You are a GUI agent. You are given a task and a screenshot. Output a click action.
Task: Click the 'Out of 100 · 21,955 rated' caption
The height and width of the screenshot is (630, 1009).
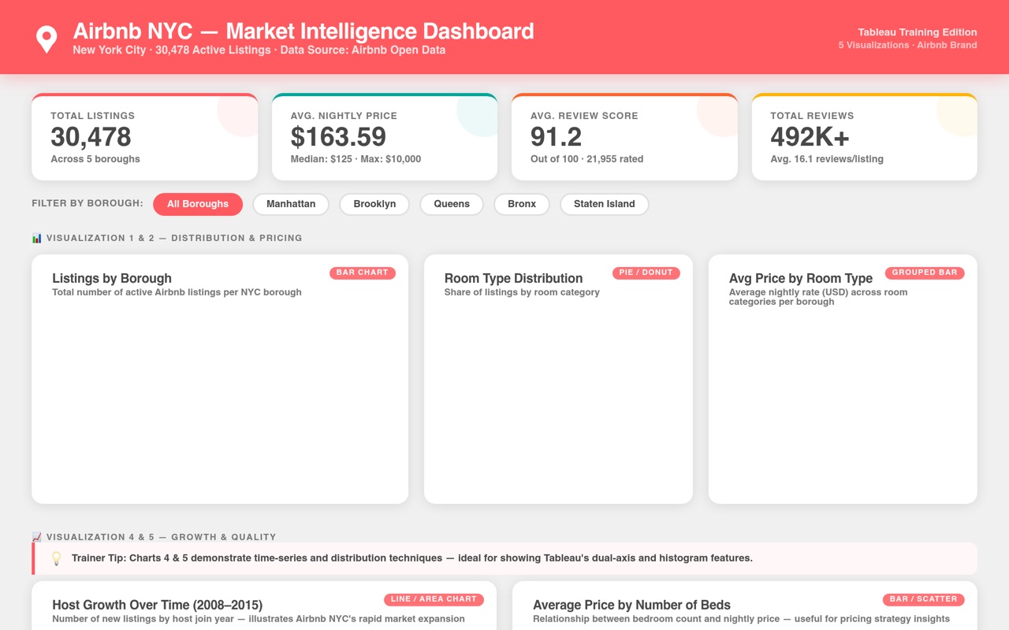tap(586, 159)
